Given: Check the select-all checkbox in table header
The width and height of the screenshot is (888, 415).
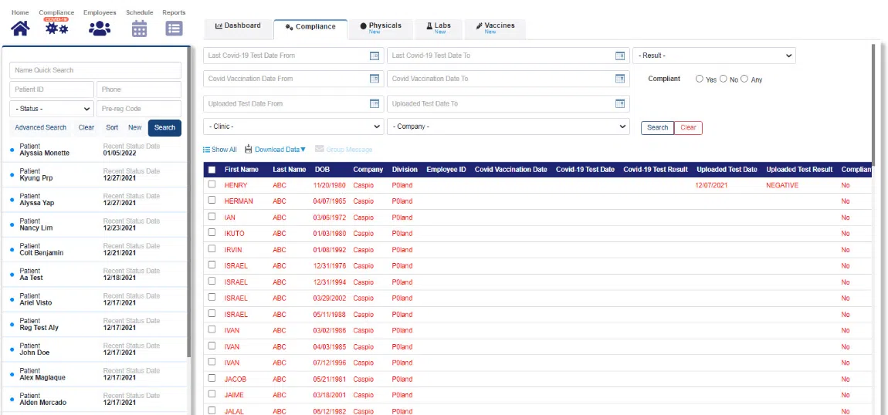Looking at the screenshot, I should [x=212, y=170].
